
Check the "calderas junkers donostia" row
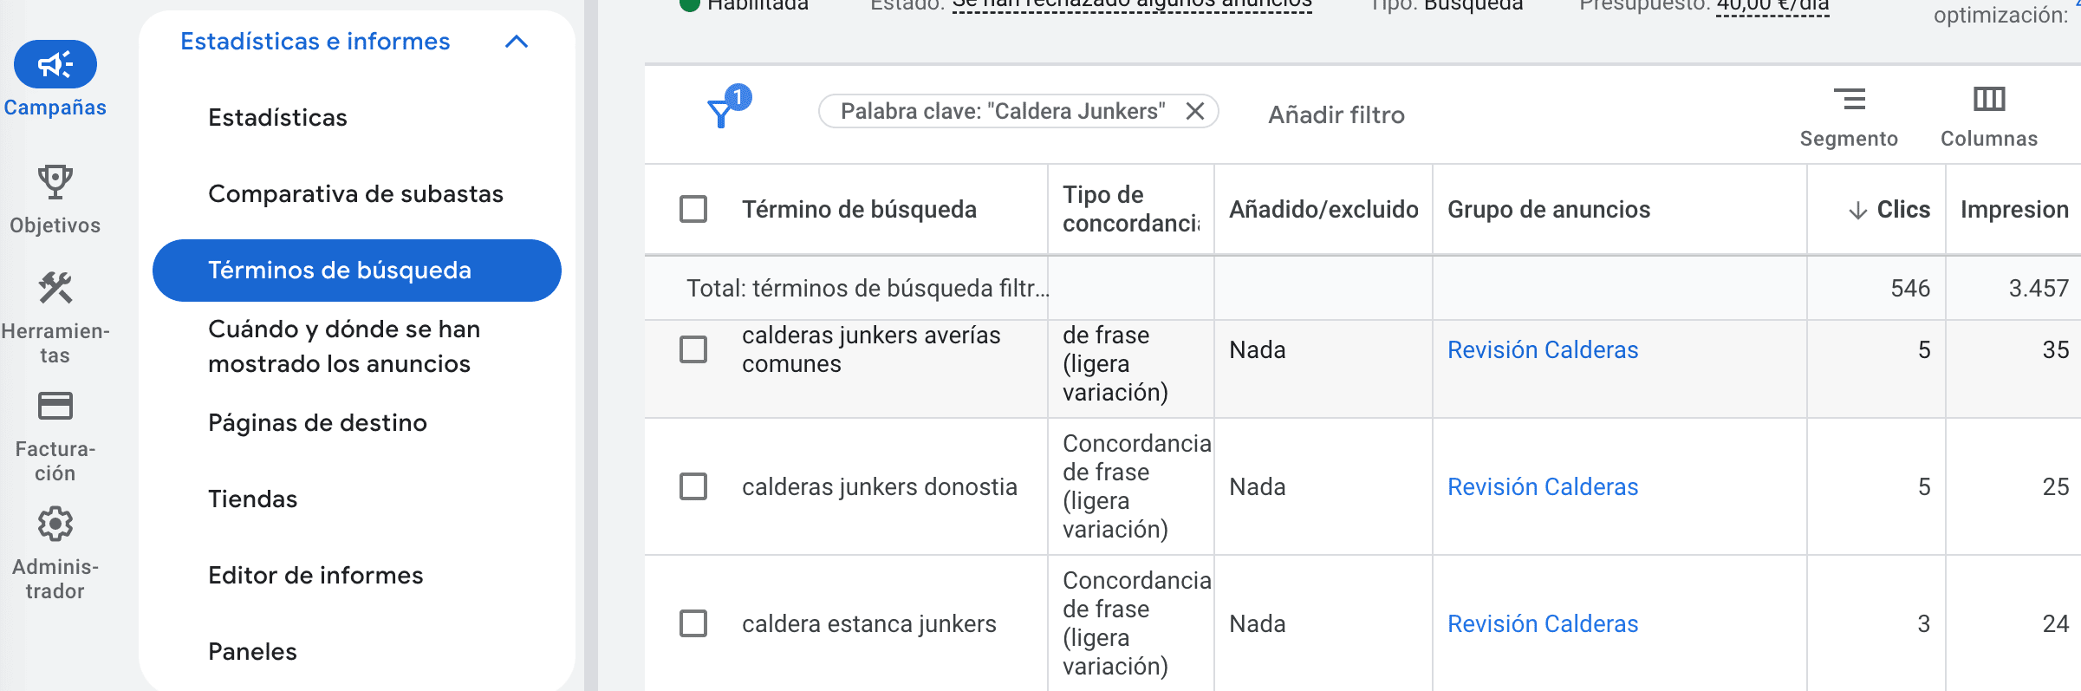point(693,486)
